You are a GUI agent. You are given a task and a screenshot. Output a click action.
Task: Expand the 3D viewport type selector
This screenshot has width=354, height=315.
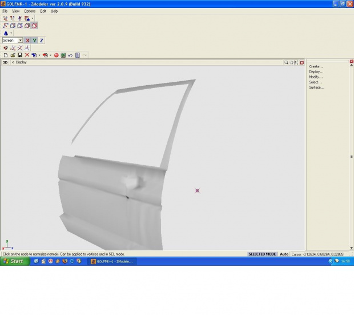coord(5,62)
